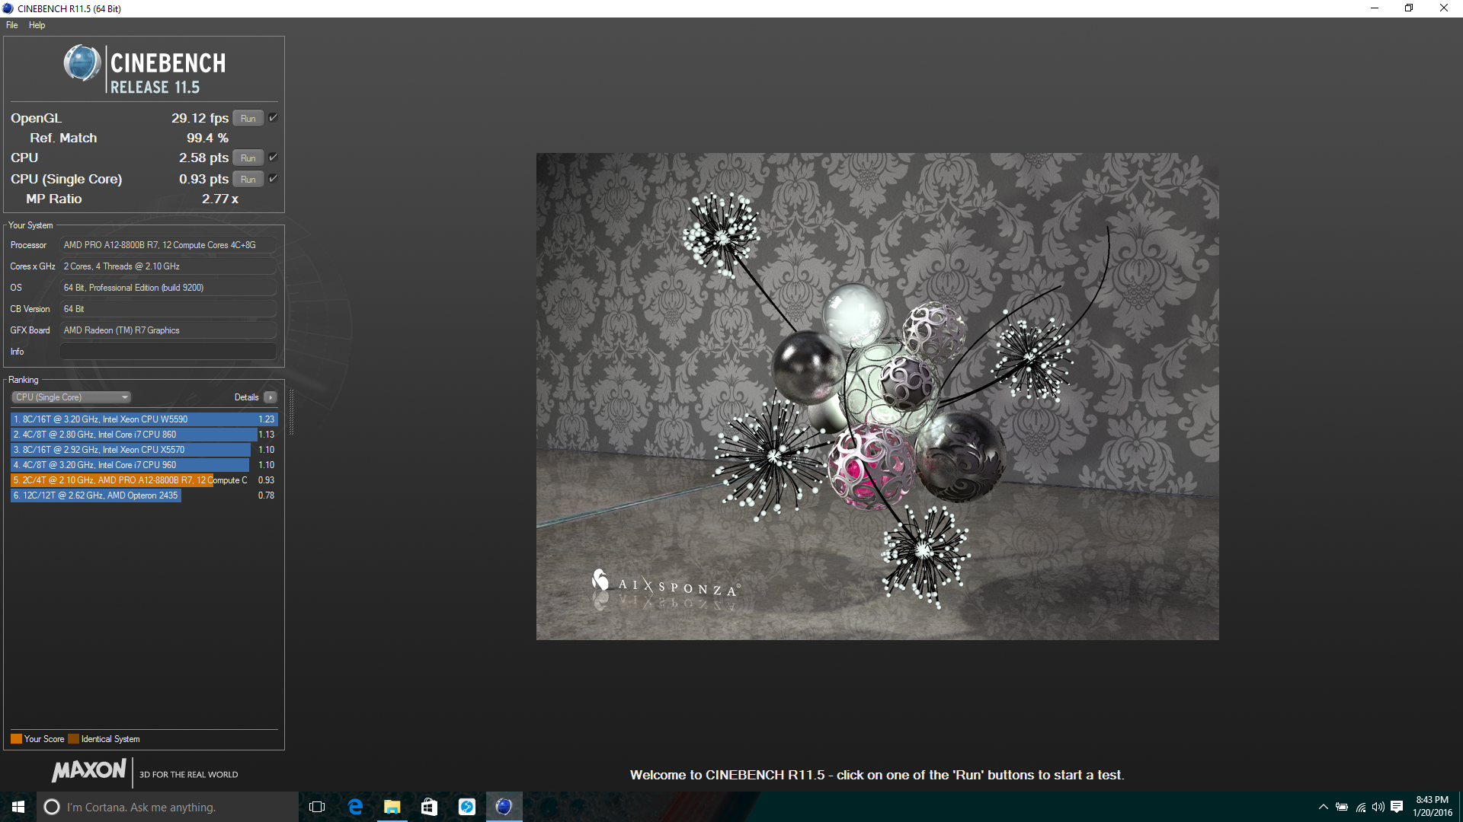
Task: Click the OpenGL 29.12 fps score
Action: 200,118
